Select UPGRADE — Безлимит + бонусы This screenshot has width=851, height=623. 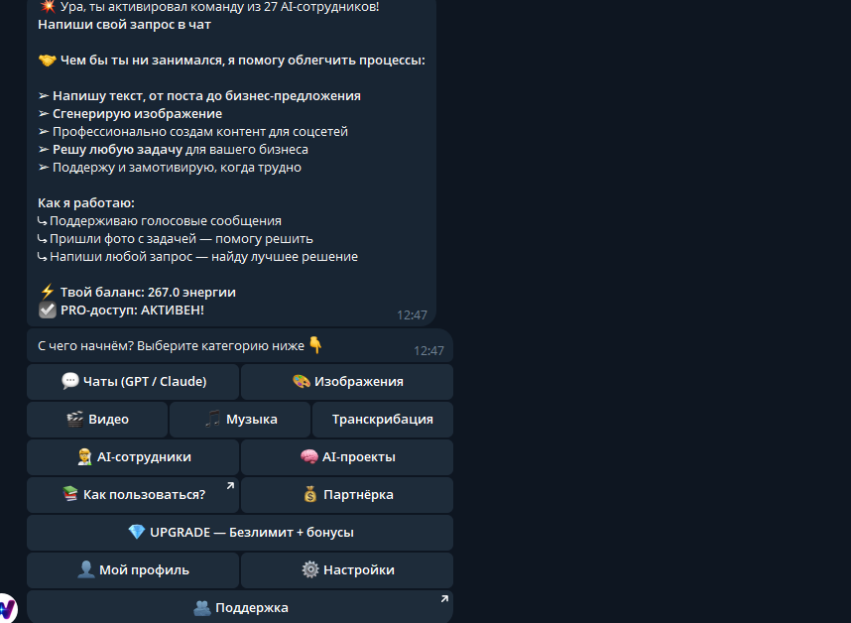[240, 533]
